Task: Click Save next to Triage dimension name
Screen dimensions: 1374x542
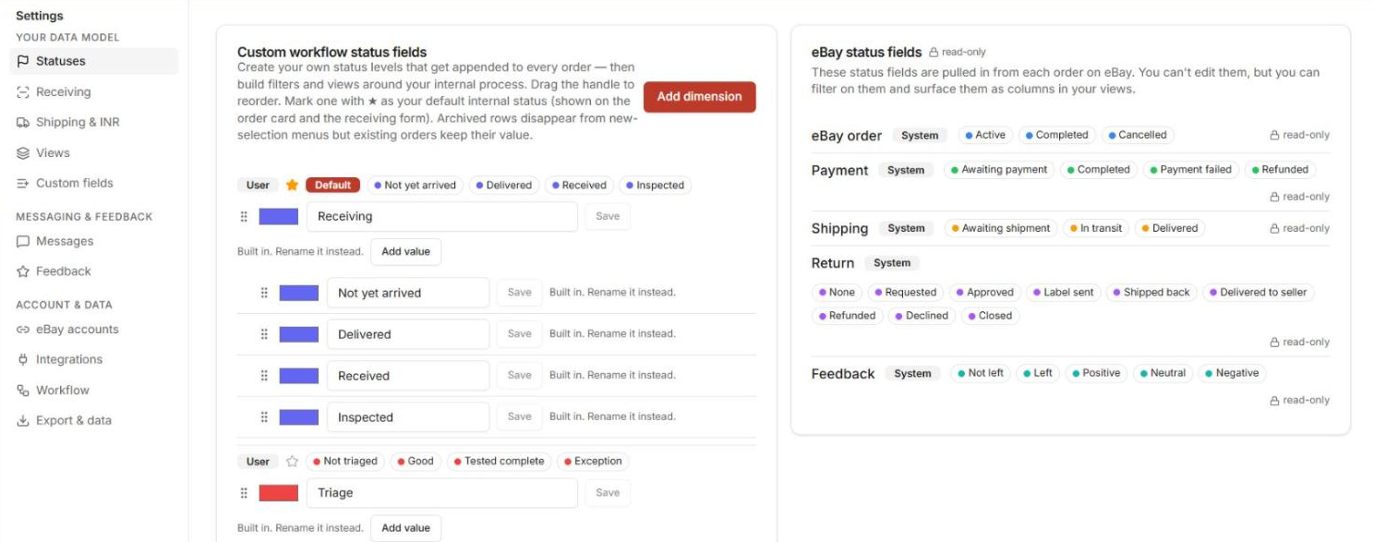Action: point(608,493)
